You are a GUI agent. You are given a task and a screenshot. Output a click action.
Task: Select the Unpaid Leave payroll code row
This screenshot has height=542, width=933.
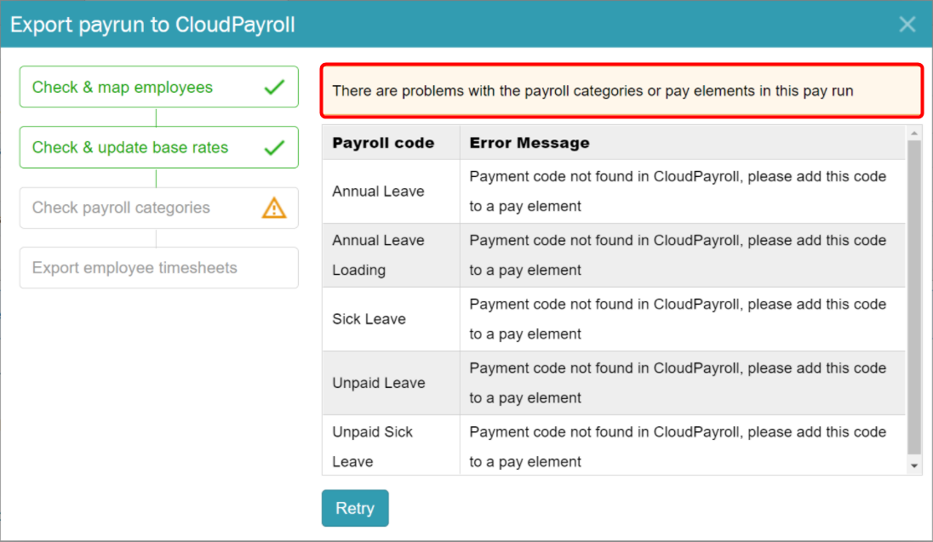click(x=614, y=383)
